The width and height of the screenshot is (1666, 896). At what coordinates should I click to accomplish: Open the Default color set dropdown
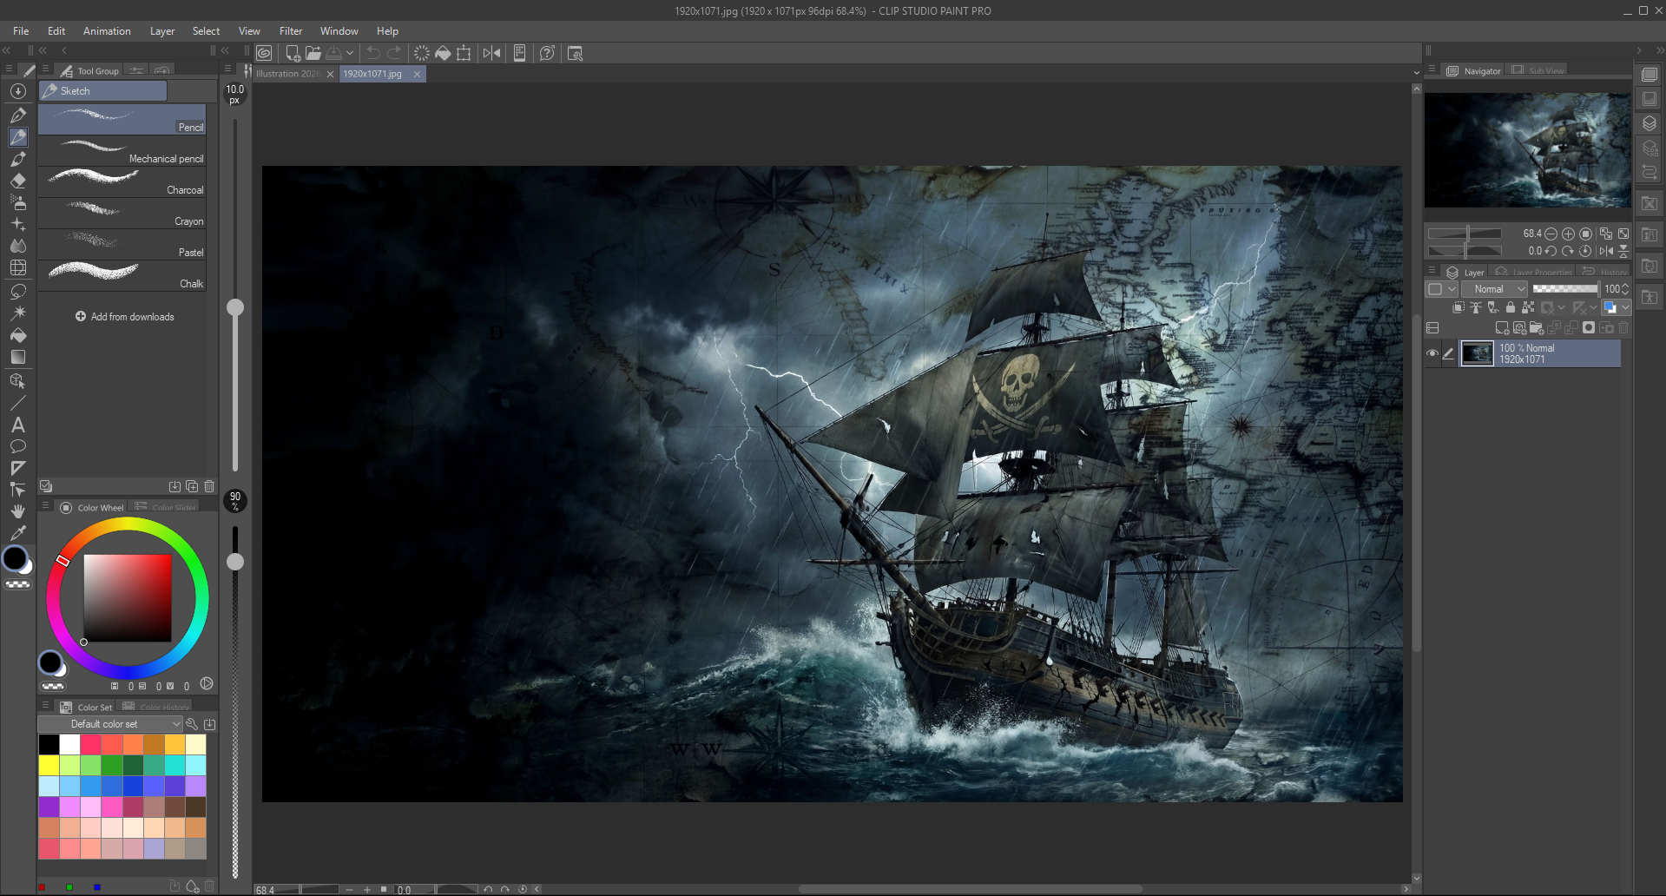110,724
